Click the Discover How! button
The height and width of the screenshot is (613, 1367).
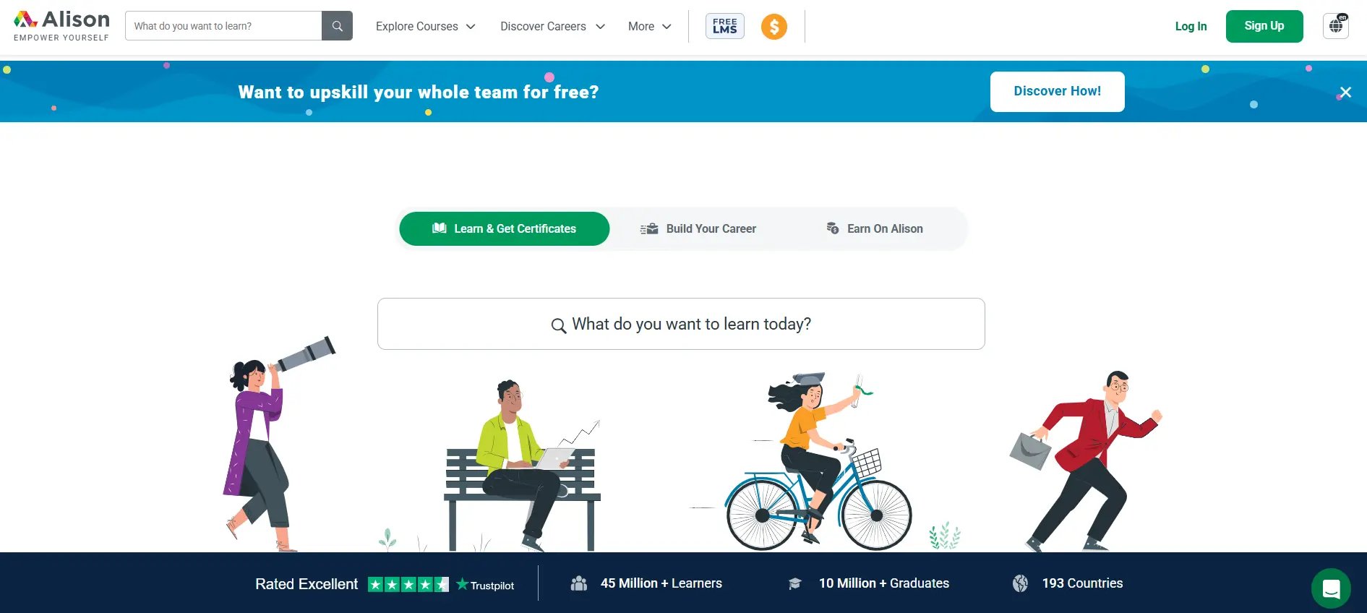pyautogui.click(x=1057, y=91)
